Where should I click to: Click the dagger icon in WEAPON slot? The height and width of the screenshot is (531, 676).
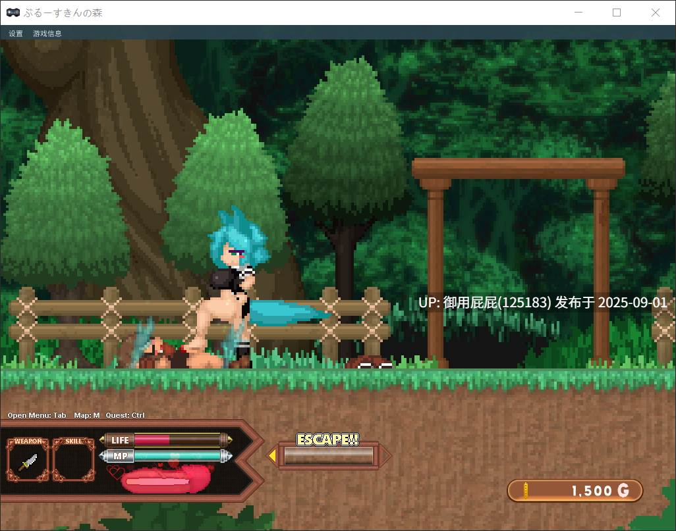pyautogui.click(x=28, y=462)
